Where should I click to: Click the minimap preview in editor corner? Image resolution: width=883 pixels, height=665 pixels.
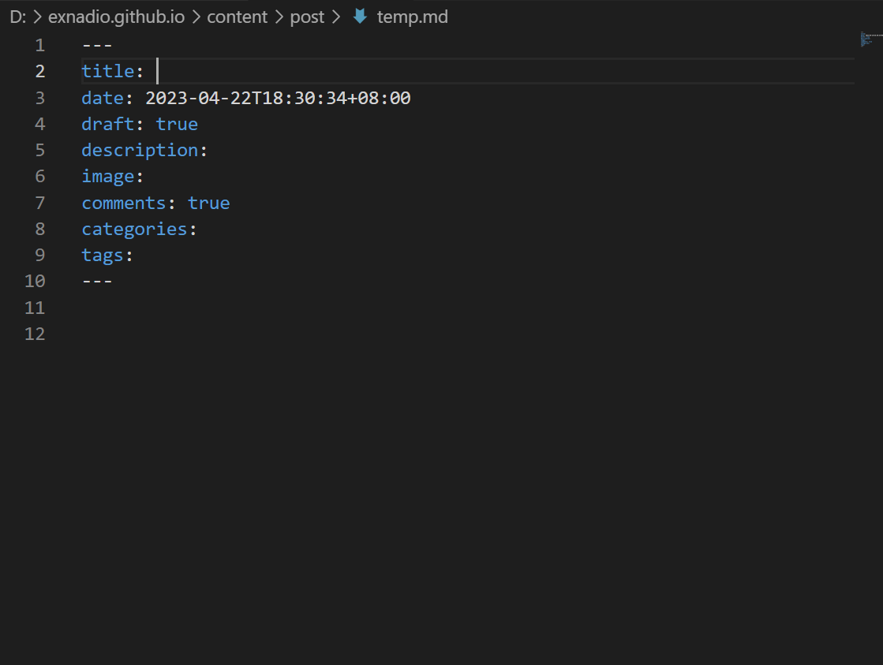point(870,39)
